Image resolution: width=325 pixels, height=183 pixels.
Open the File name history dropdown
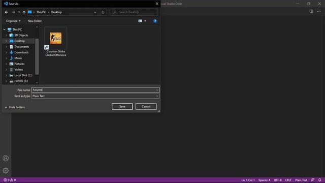(x=157, y=90)
